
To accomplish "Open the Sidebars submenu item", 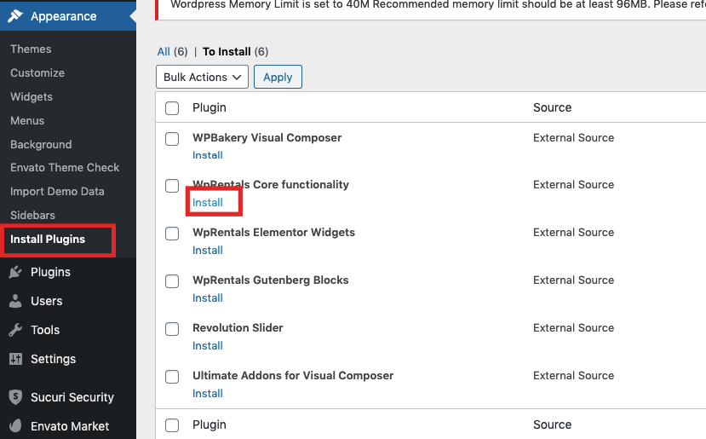I will 32,215.
